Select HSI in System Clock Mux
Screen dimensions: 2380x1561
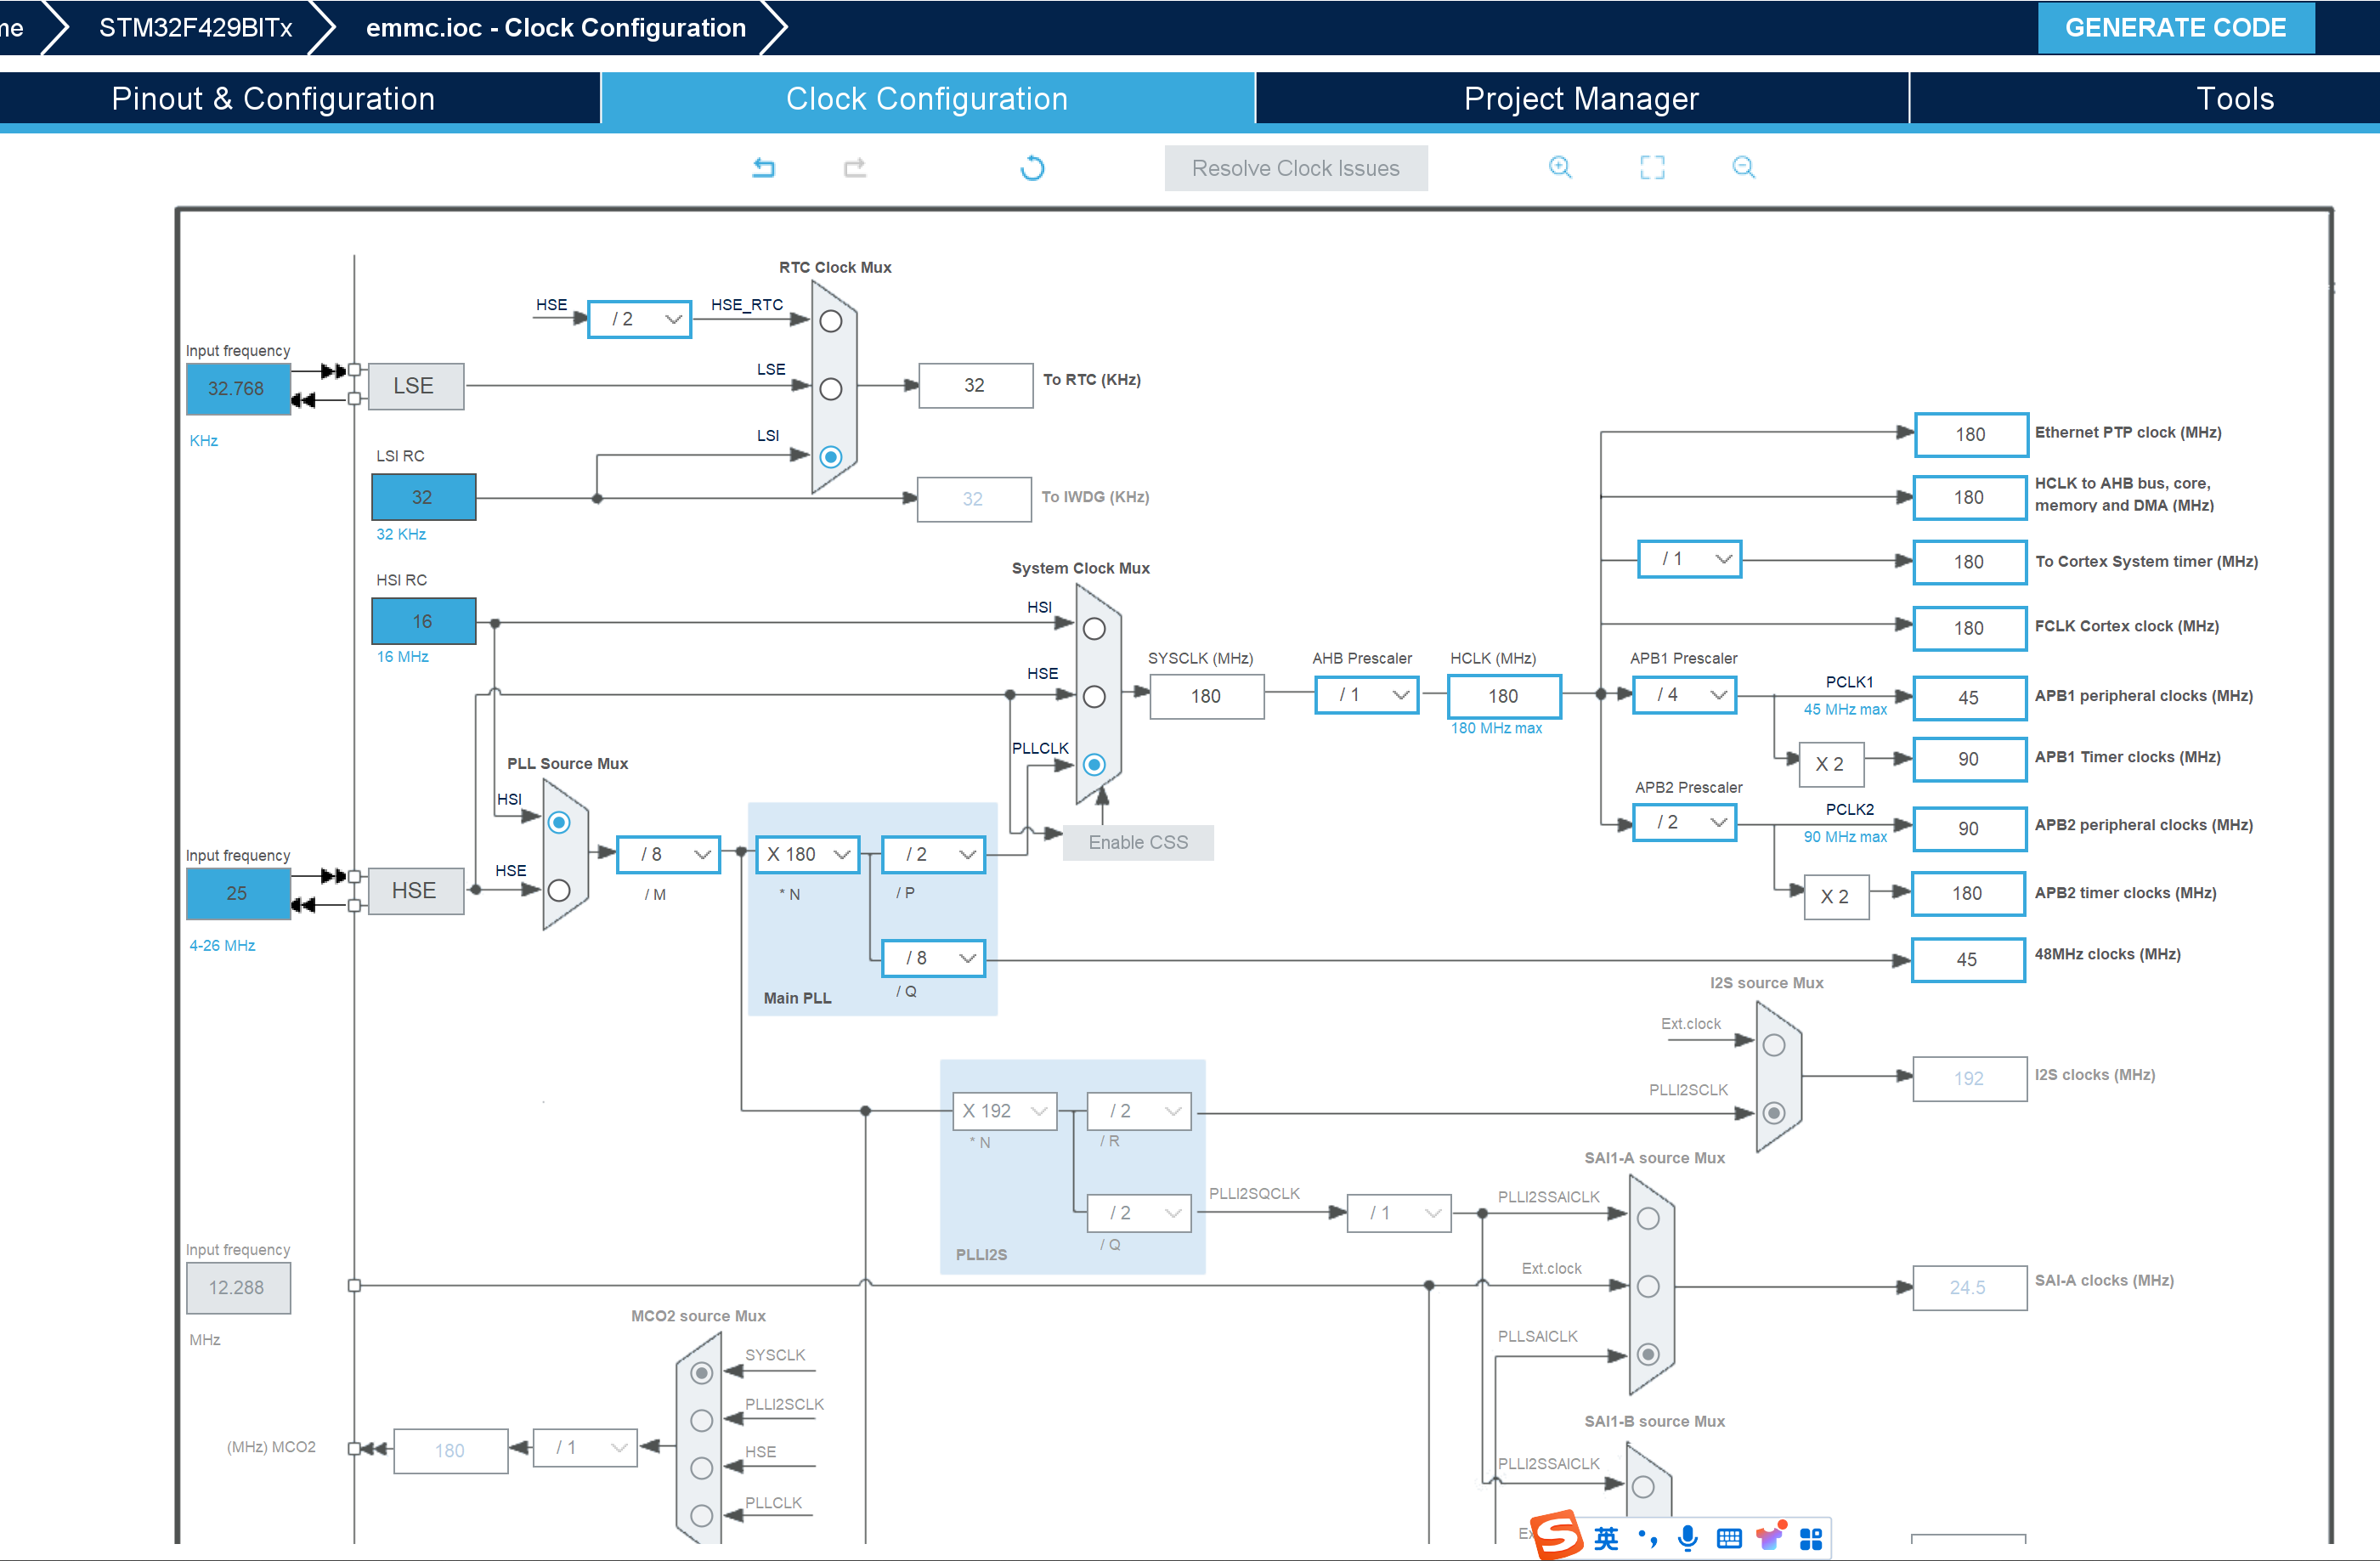1095,629
